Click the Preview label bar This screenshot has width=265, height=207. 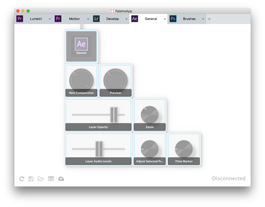(x=116, y=93)
